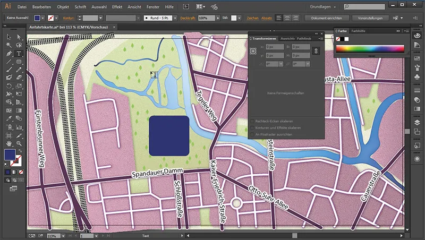This screenshot has height=240, width=425.
Task: Open the Deckkraft transparency link
Action: [x=188, y=18]
